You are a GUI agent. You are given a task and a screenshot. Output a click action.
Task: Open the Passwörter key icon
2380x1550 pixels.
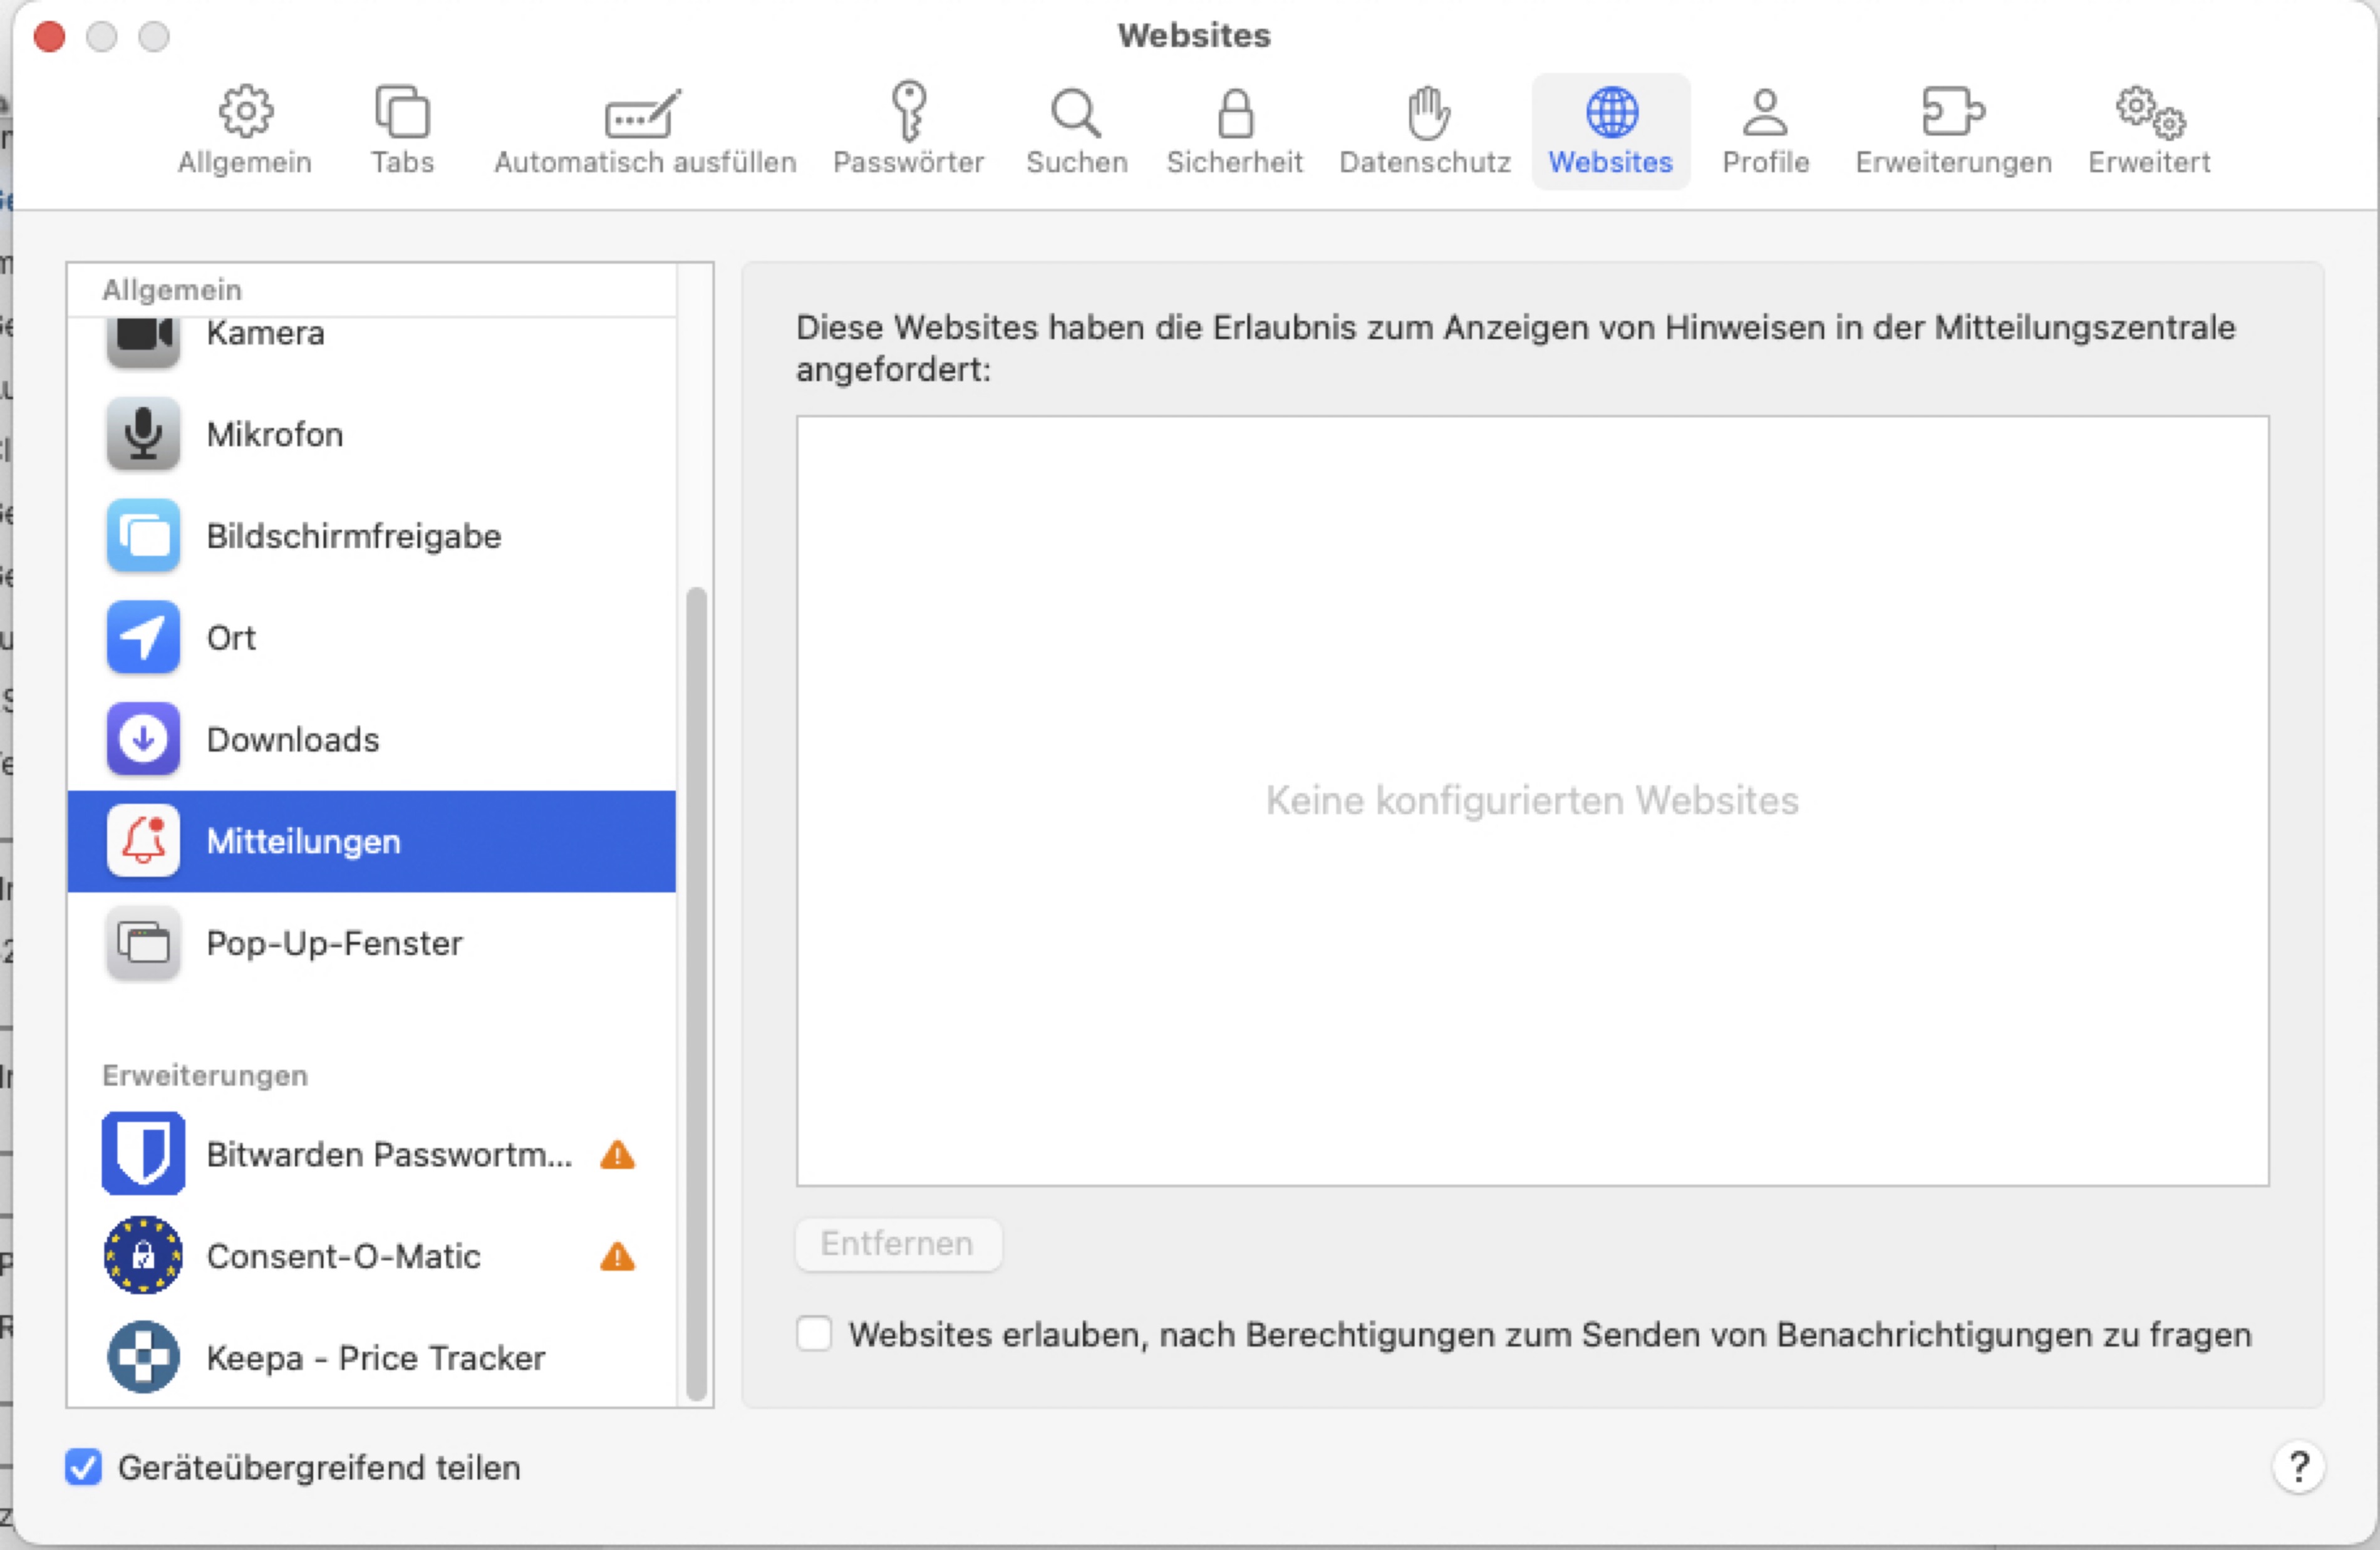[909, 111]
